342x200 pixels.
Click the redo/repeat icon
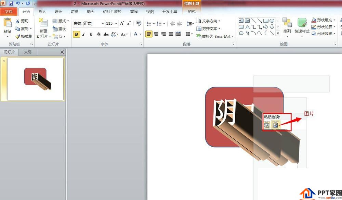[28, 3]
